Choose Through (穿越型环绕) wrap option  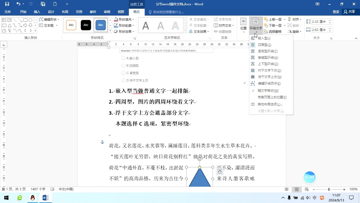click(271, 58)
